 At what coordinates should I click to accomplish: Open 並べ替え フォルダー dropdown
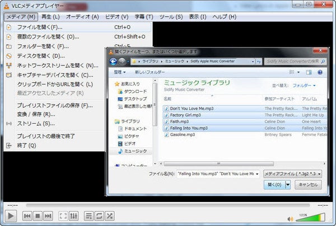pyautogui.click(x=304, y=86)
